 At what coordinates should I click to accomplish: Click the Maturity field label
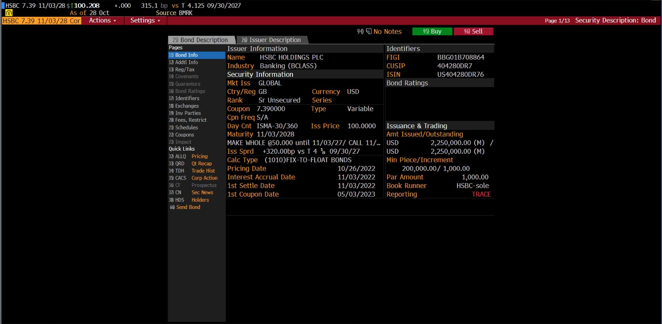(x=240, y=134)
